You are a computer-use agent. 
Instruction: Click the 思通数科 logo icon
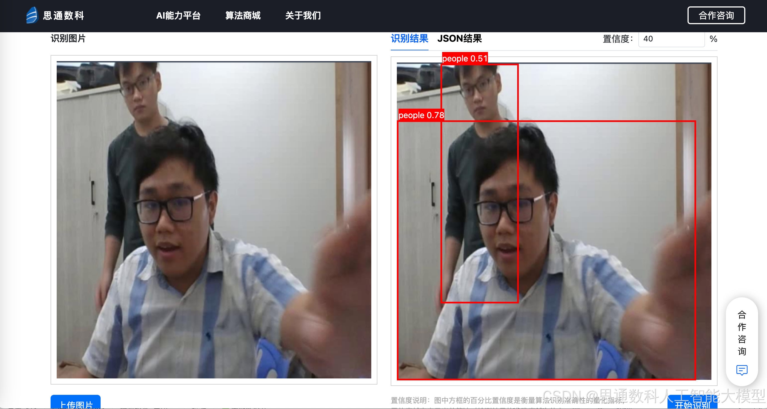[32, 15]
